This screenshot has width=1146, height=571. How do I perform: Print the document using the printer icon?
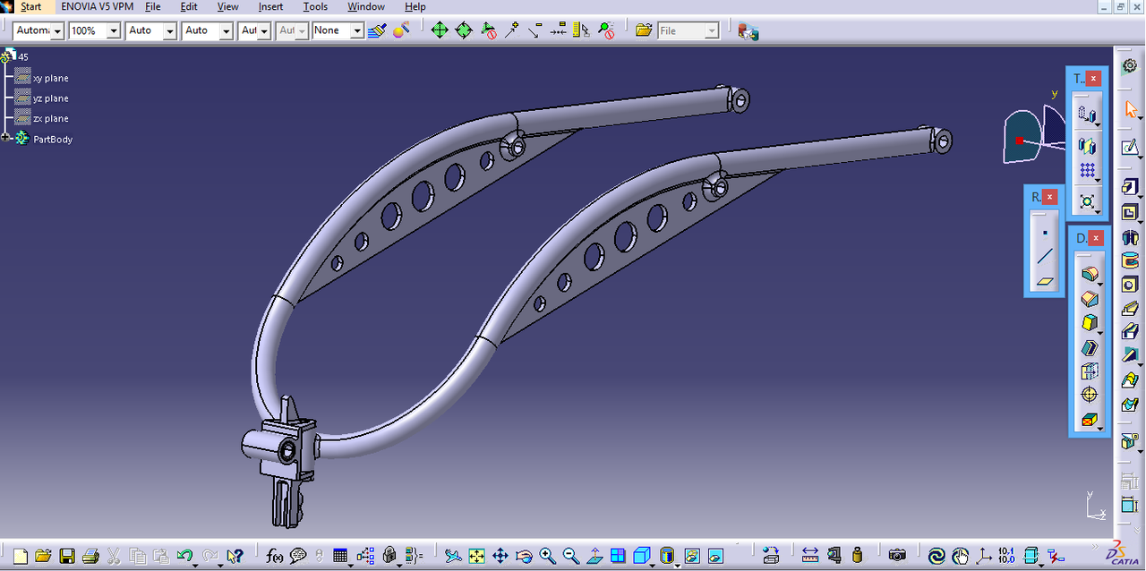90,557
